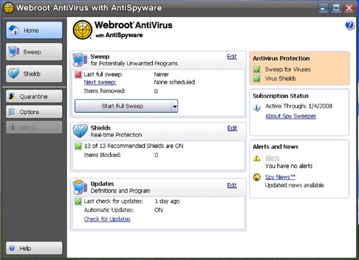Edit the Shields settings

click(232, 128)
